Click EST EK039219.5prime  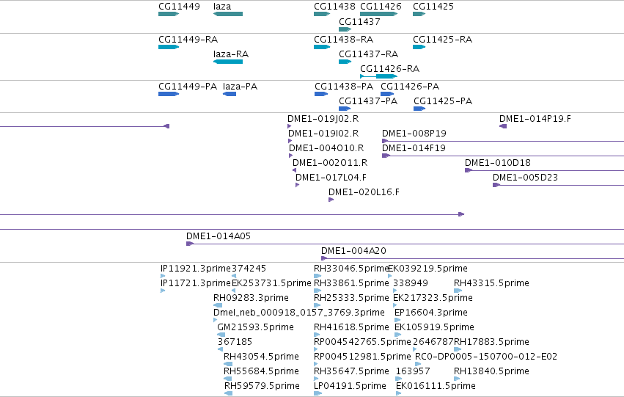click(427, 269)
